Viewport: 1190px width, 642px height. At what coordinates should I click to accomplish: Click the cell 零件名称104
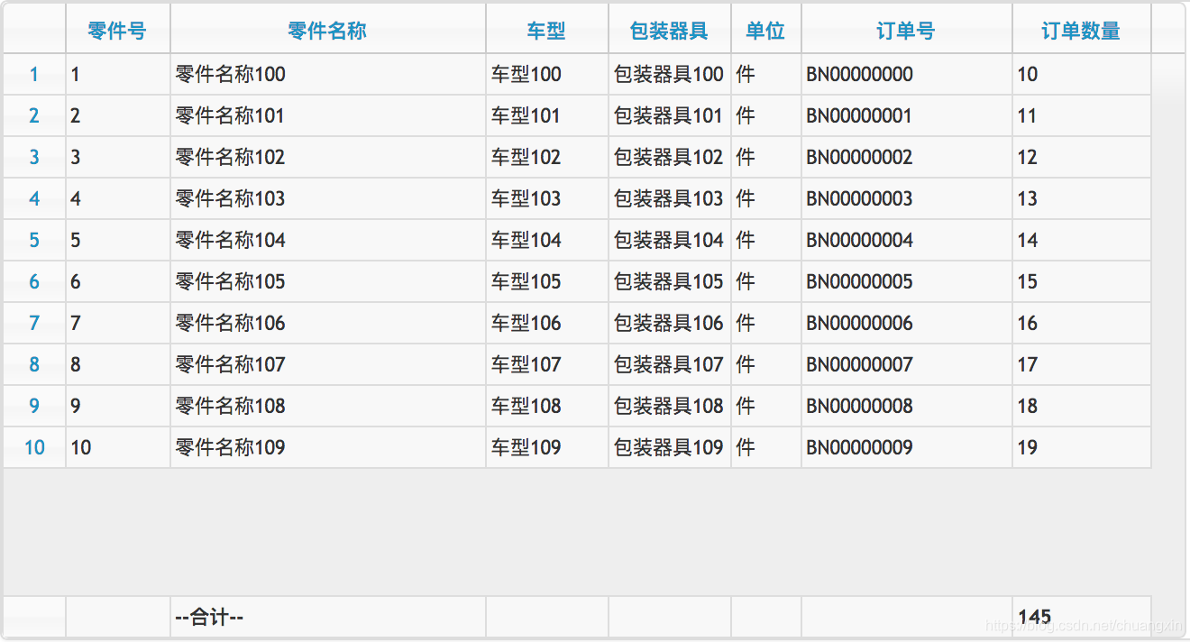328,240
